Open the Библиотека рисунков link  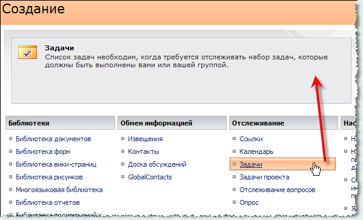(x=49, y=177)
